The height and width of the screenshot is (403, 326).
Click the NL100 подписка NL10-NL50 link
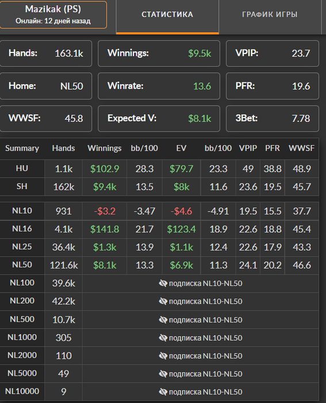(x=201, y=283)
